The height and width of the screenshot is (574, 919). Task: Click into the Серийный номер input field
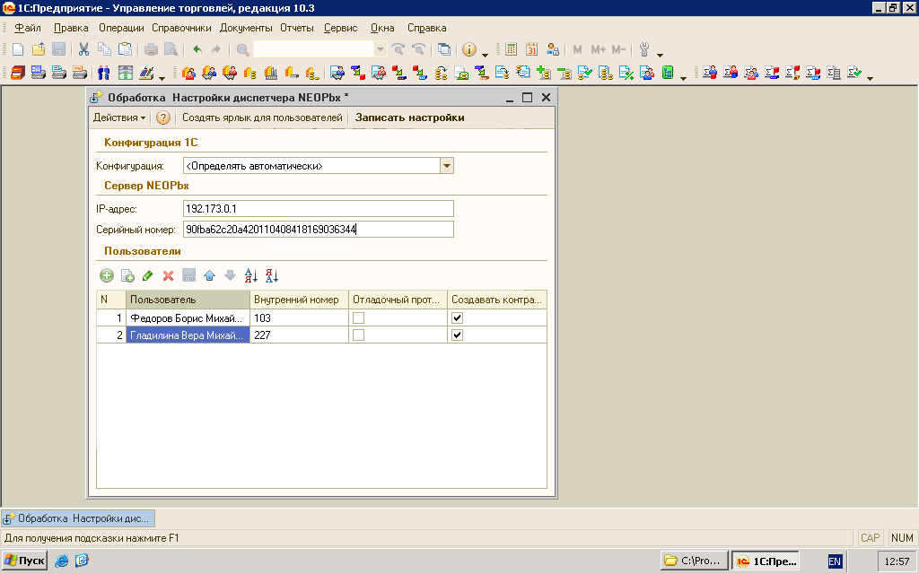(319, 229)
